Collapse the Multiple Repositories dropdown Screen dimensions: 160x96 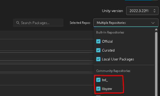[126, 23]
